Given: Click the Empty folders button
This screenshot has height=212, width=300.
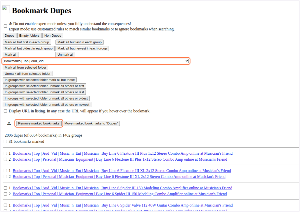Looking at the screenshot, I should coord(29,35).
